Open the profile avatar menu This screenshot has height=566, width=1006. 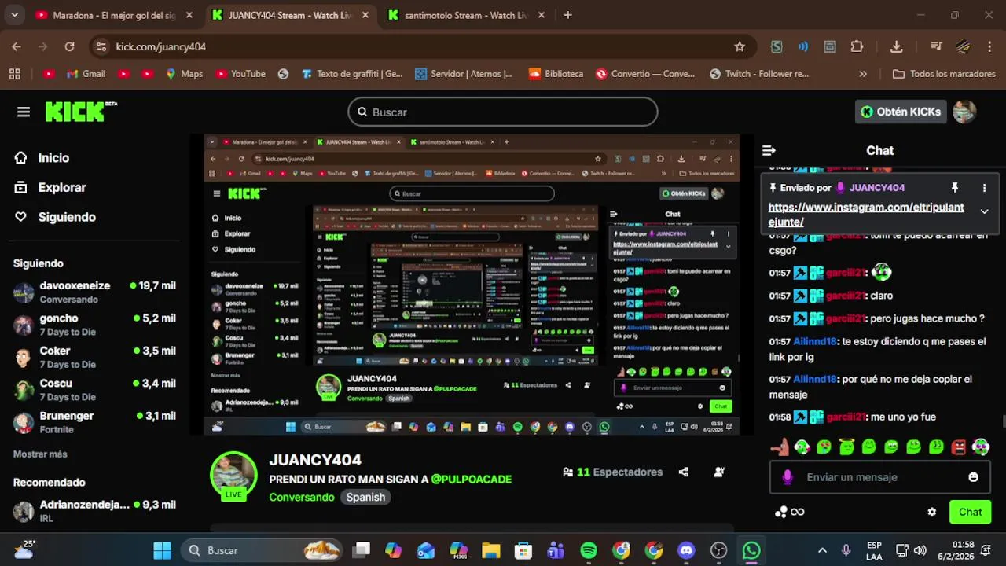pyautogui.click(x=964, y=112)
